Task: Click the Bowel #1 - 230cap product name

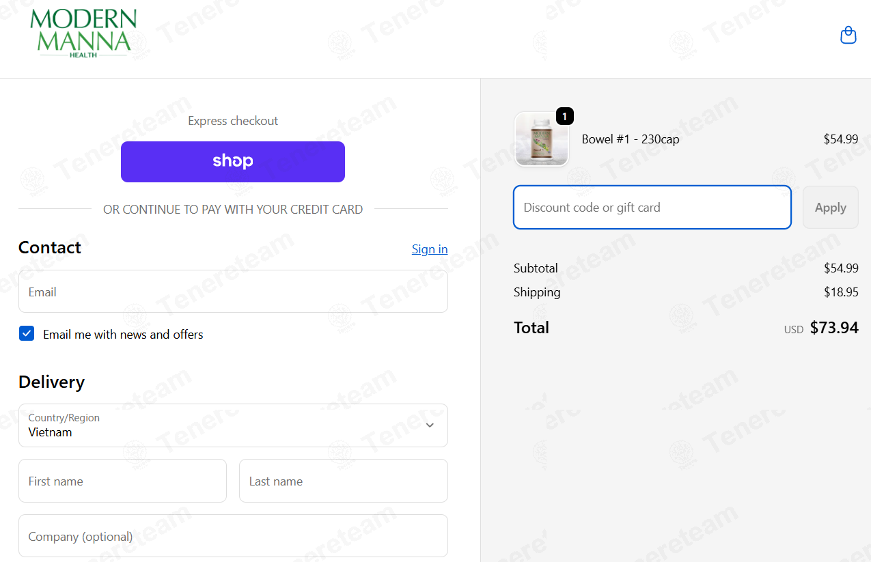Action: (631, 139)
